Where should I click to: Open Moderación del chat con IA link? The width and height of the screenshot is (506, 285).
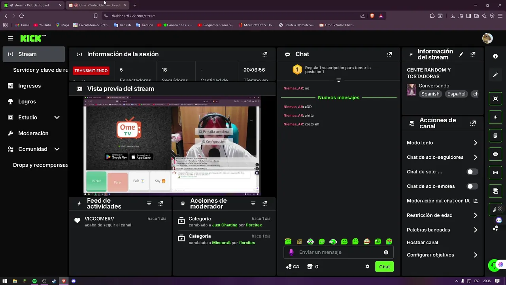click(442, 201)
